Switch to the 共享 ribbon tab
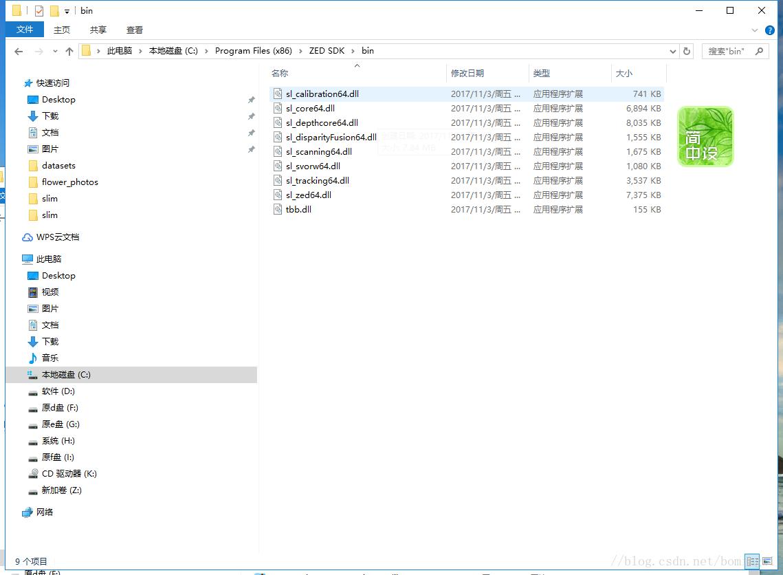The image size is (783, 575). tap(98, 30)
